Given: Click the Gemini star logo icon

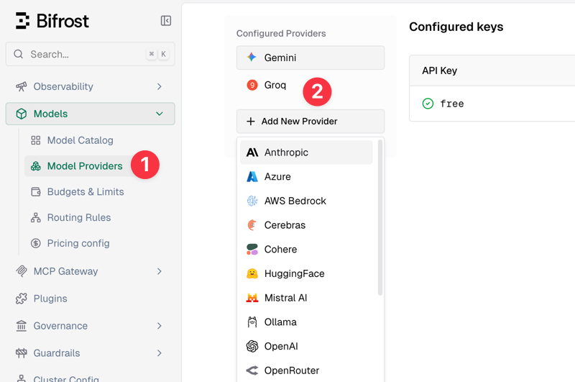Looking at the screenshot, I should pos(252,58).
